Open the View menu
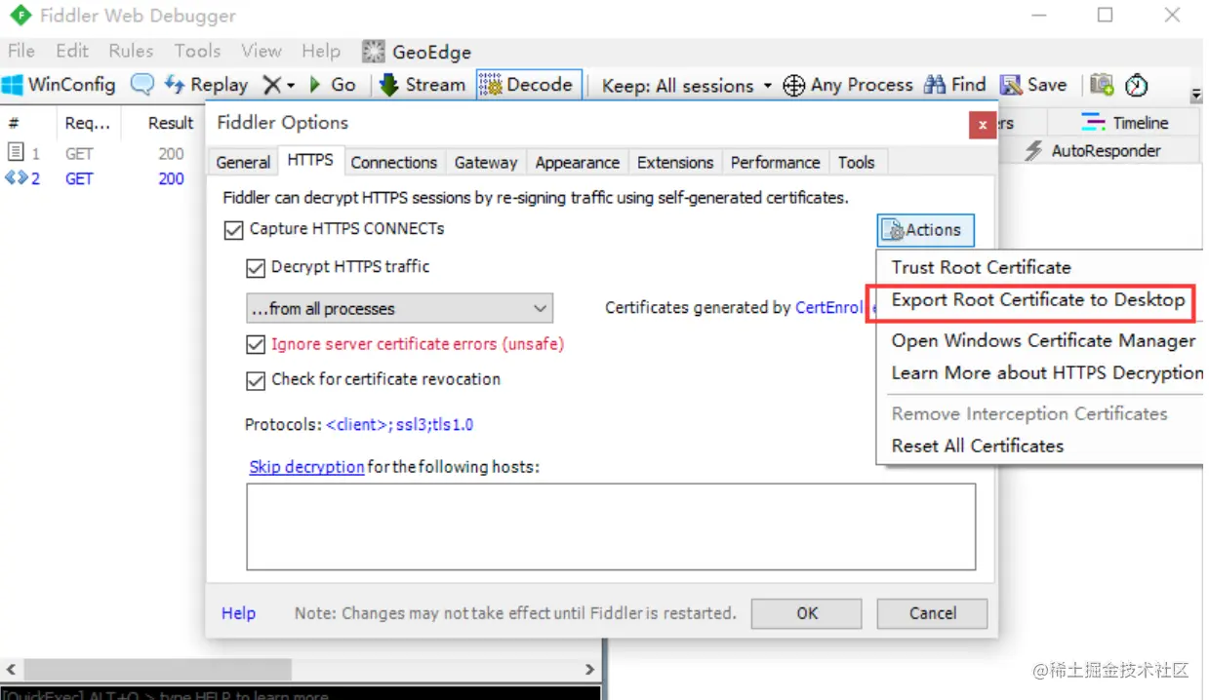 click(262, 51)
